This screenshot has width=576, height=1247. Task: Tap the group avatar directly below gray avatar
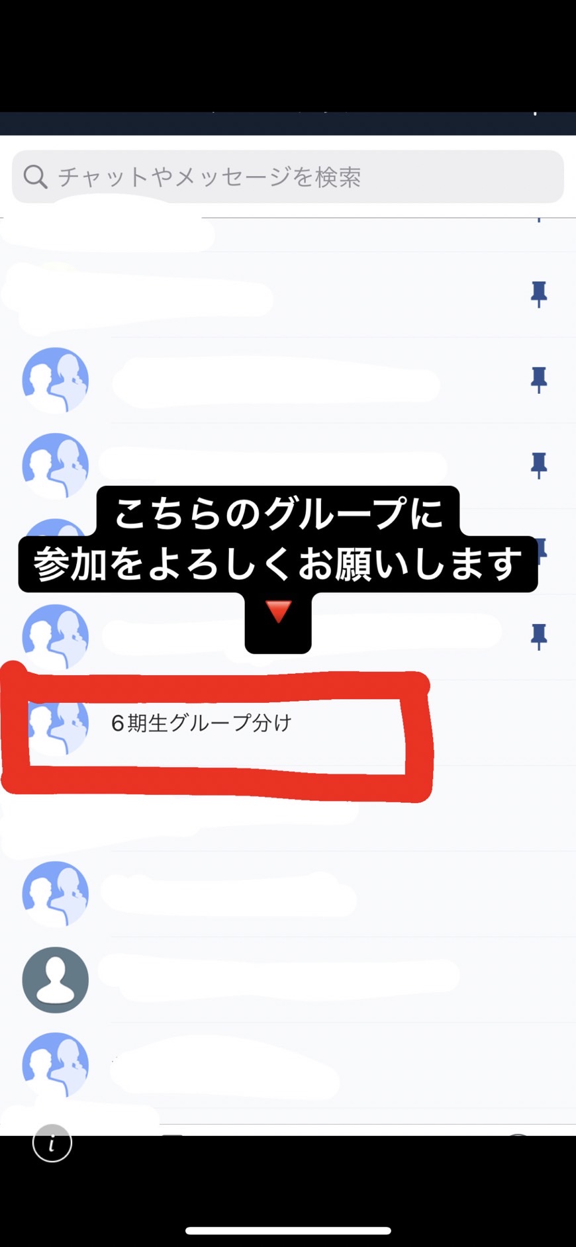[x=56, y=1066]
